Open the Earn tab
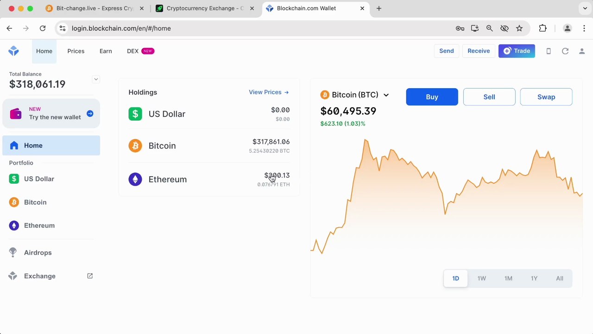This screenshot has height=334, width=593. [x=106, y=51]
